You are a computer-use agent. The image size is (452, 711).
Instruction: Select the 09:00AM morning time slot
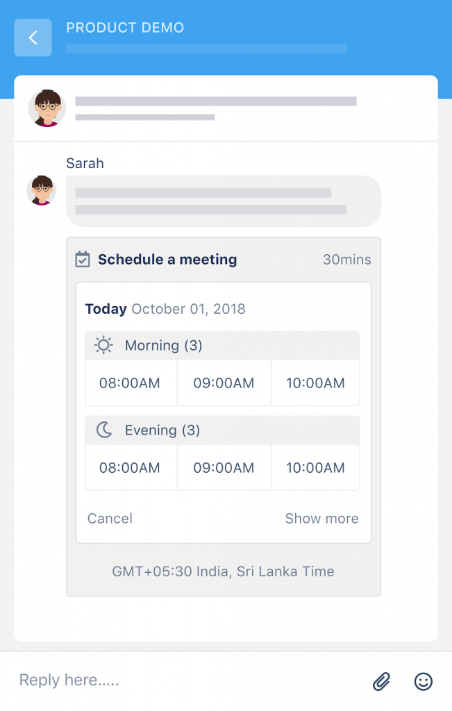pos(224,383)
